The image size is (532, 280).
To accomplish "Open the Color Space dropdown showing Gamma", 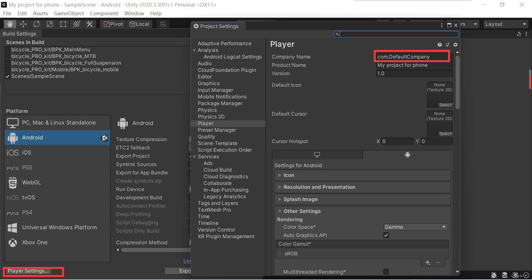I will 415,227.
